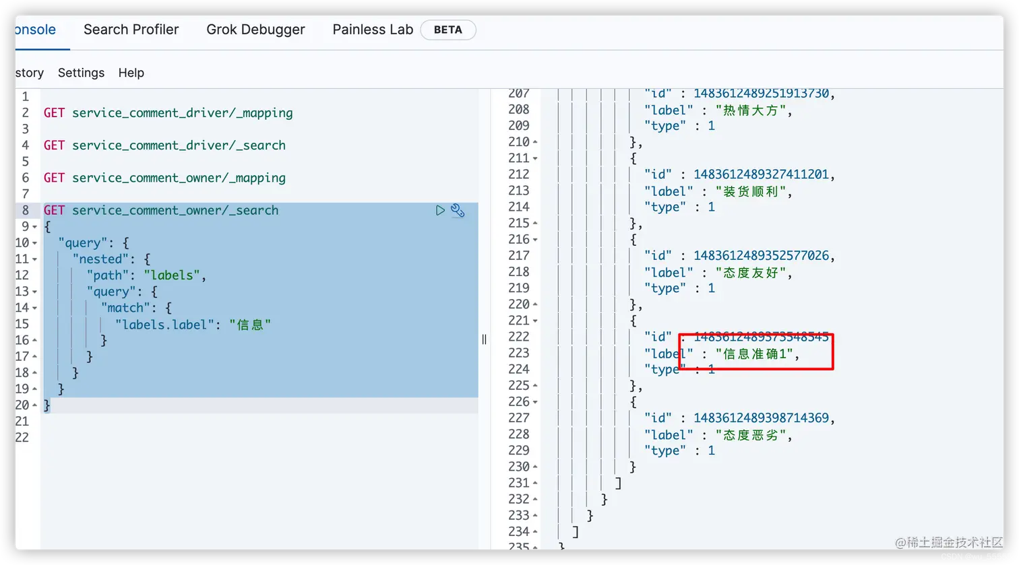Click the id value 1483612489398714369

(x=761, y=418)
